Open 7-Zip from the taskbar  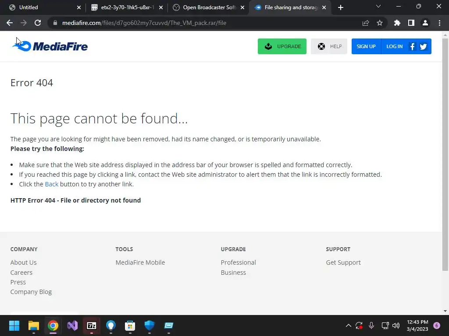92,325
